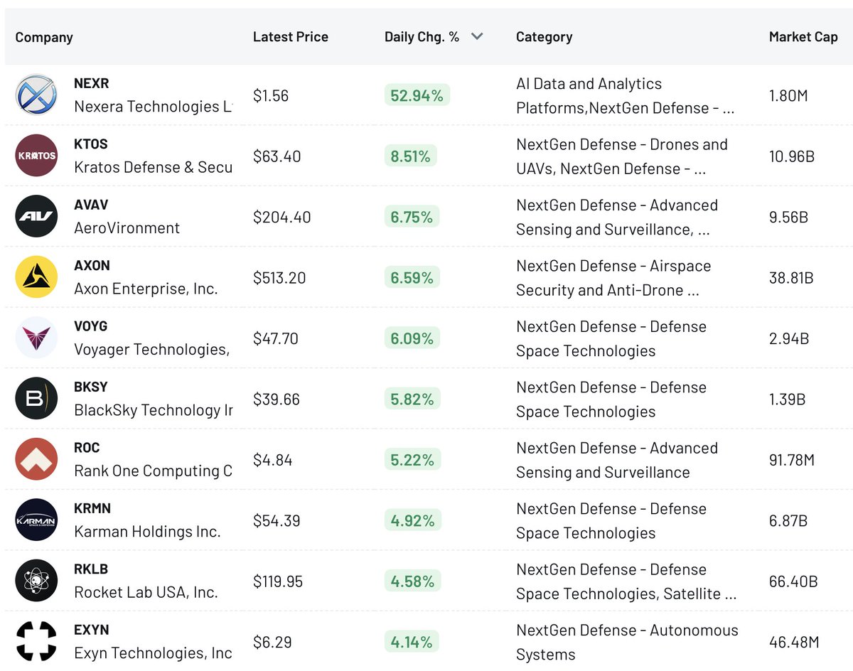Select the Rank One Computing logo

click(x=36, y=459)
